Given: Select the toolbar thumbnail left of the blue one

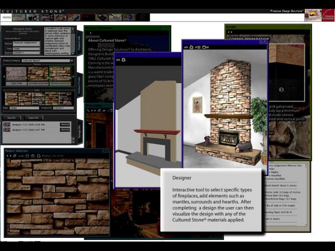Looking at the screenshot, I should [115, 17].
